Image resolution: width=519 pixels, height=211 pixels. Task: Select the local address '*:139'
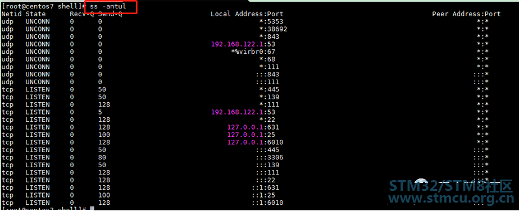click(269, 97)
